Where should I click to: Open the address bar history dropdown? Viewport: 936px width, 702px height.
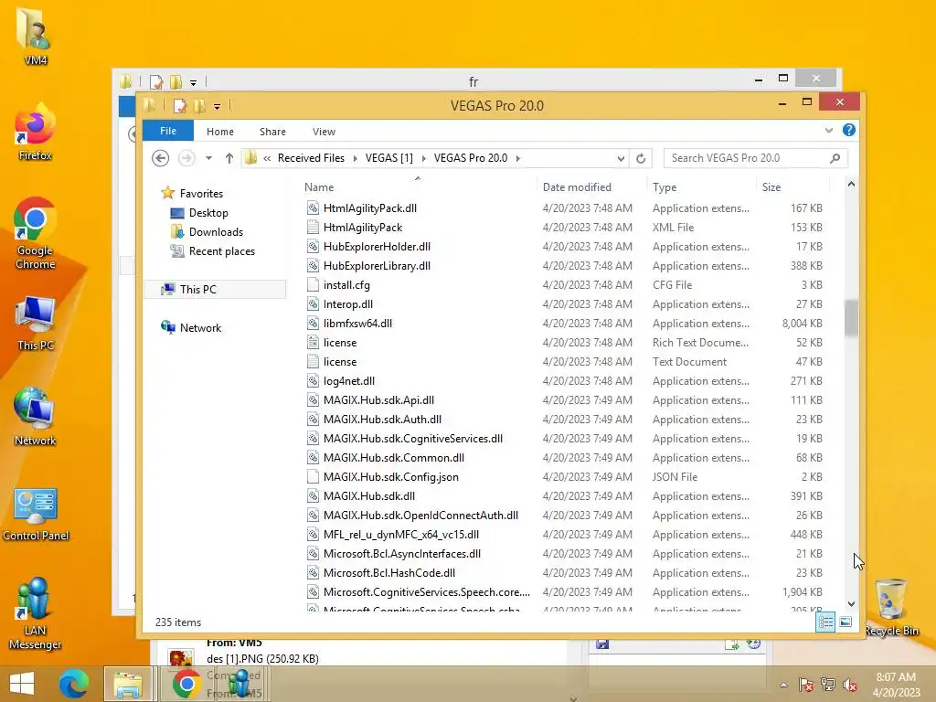point(621,158)
